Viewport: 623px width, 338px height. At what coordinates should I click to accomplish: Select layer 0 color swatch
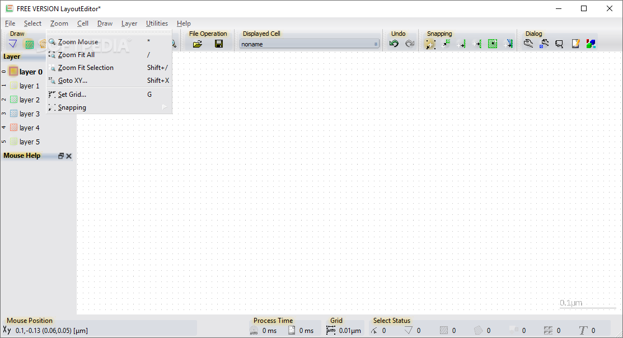(13, 72)
